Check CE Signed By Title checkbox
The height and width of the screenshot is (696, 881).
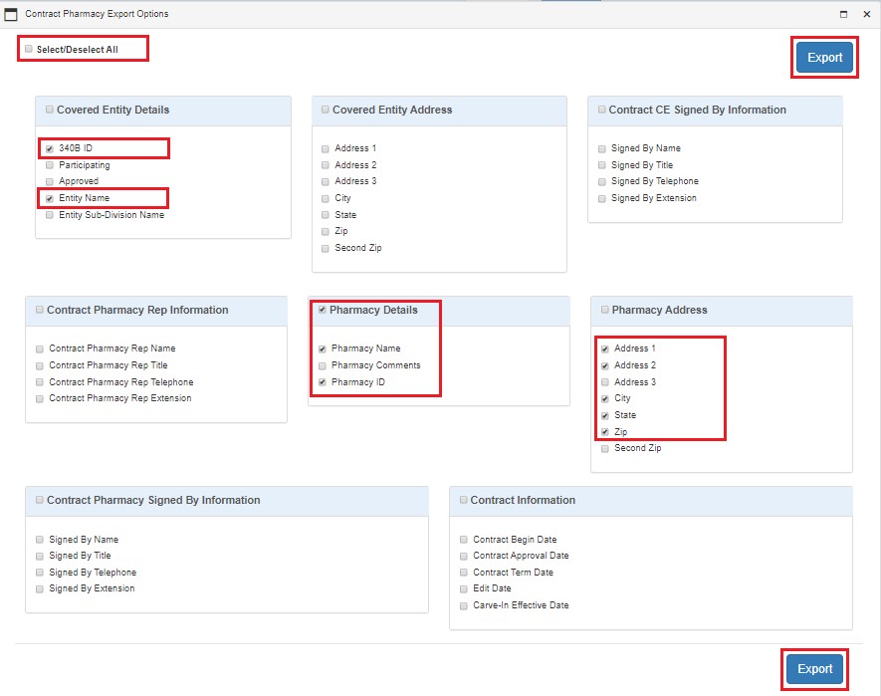pyautogui.click(x=601, y=165)
